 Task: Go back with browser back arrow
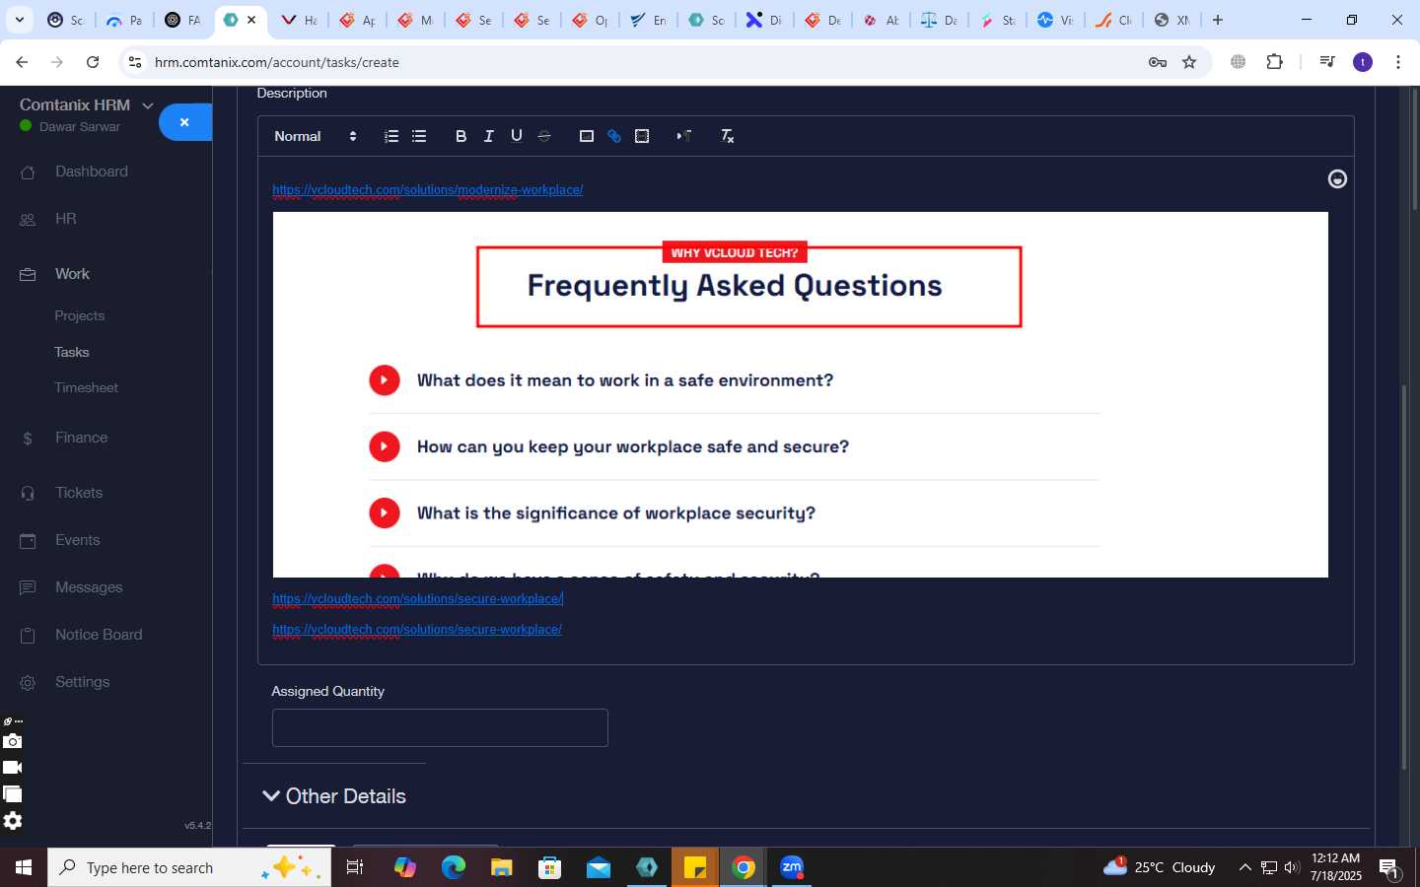22,62
